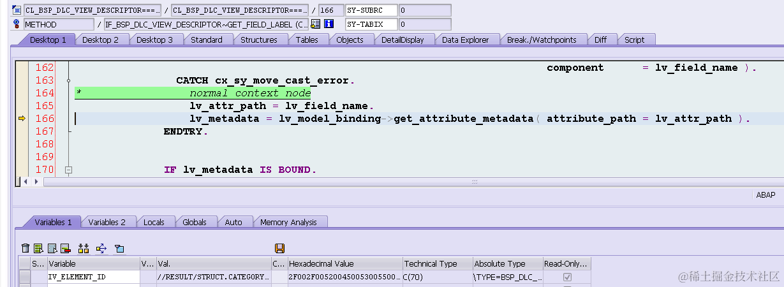Click the fold marker at line 163 CATCH

(x=68, y=81)
